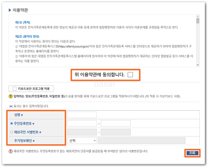Click the 제2조 (용어의 정의) heading
Screen dimensions: 209x168
(x=27, y=36)
